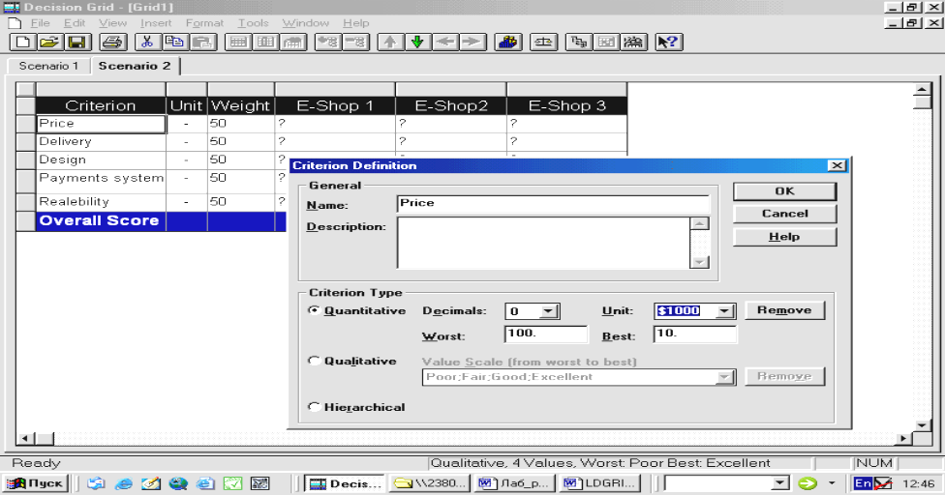Open the File menu
945x495 pixels.
(41, 23)
